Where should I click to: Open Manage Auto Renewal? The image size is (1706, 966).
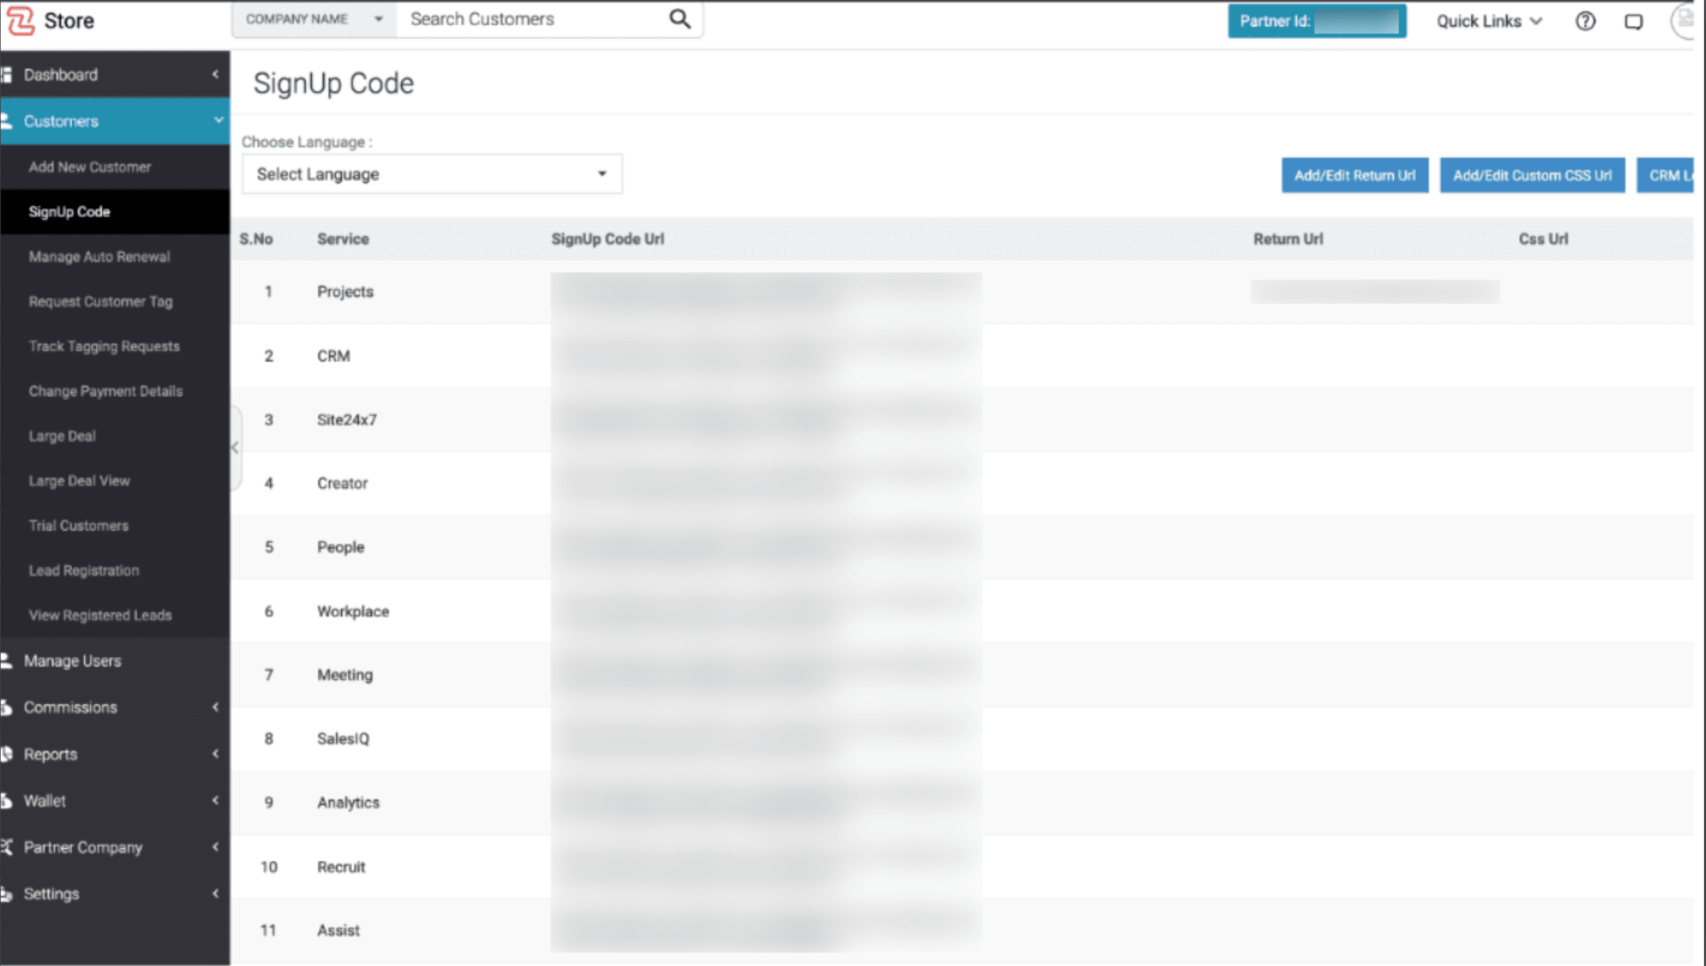point(99,257)
